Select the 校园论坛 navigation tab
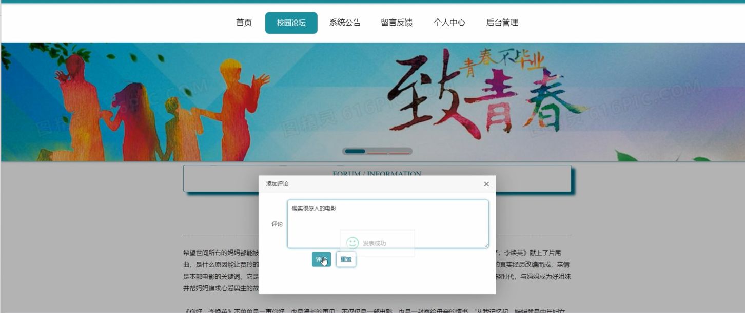 tap(291, 23)
